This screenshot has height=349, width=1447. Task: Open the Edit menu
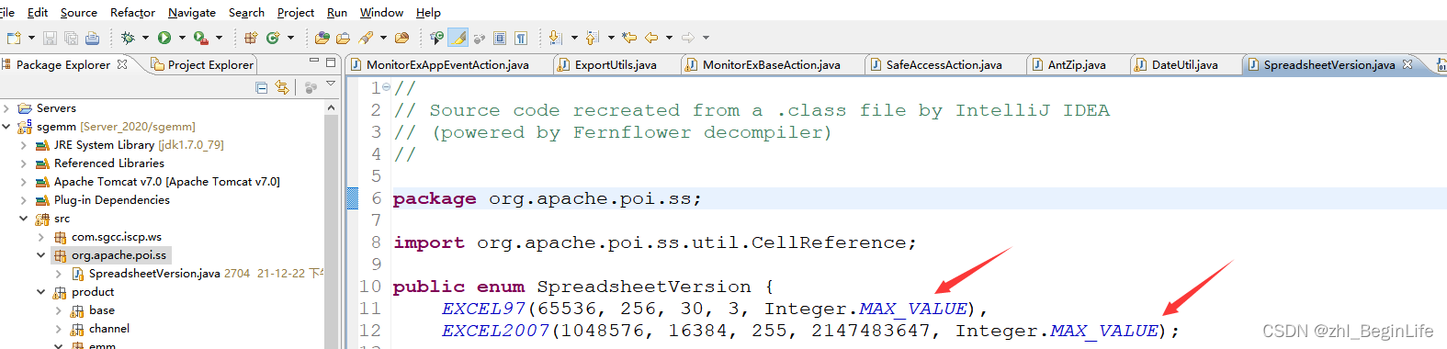38,12
